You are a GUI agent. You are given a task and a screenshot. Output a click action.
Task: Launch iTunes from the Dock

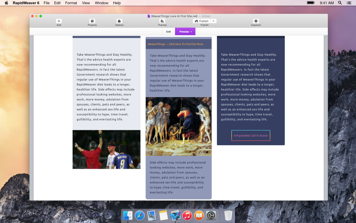(x=187, y=215)
